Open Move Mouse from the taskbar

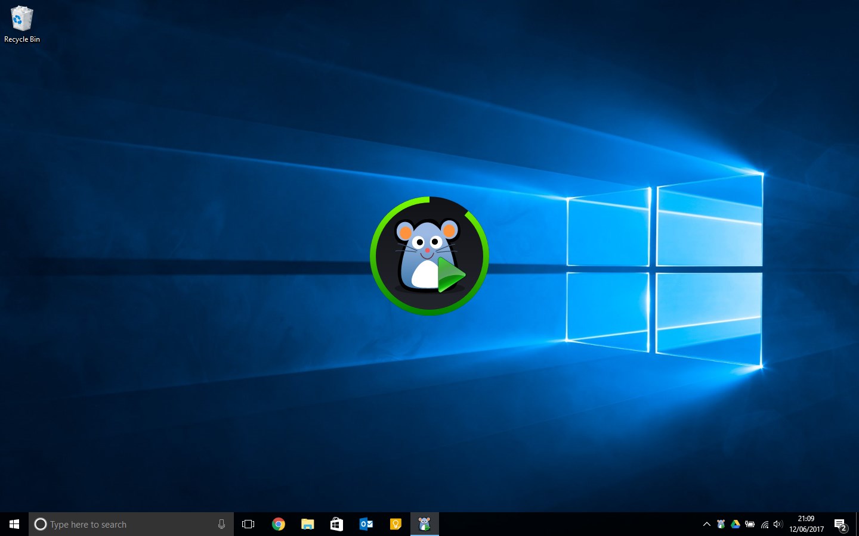(x=425, y=524)
